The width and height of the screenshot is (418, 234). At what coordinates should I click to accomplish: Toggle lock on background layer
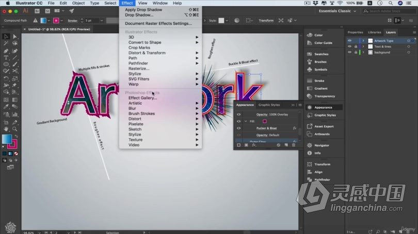(356, 52)
